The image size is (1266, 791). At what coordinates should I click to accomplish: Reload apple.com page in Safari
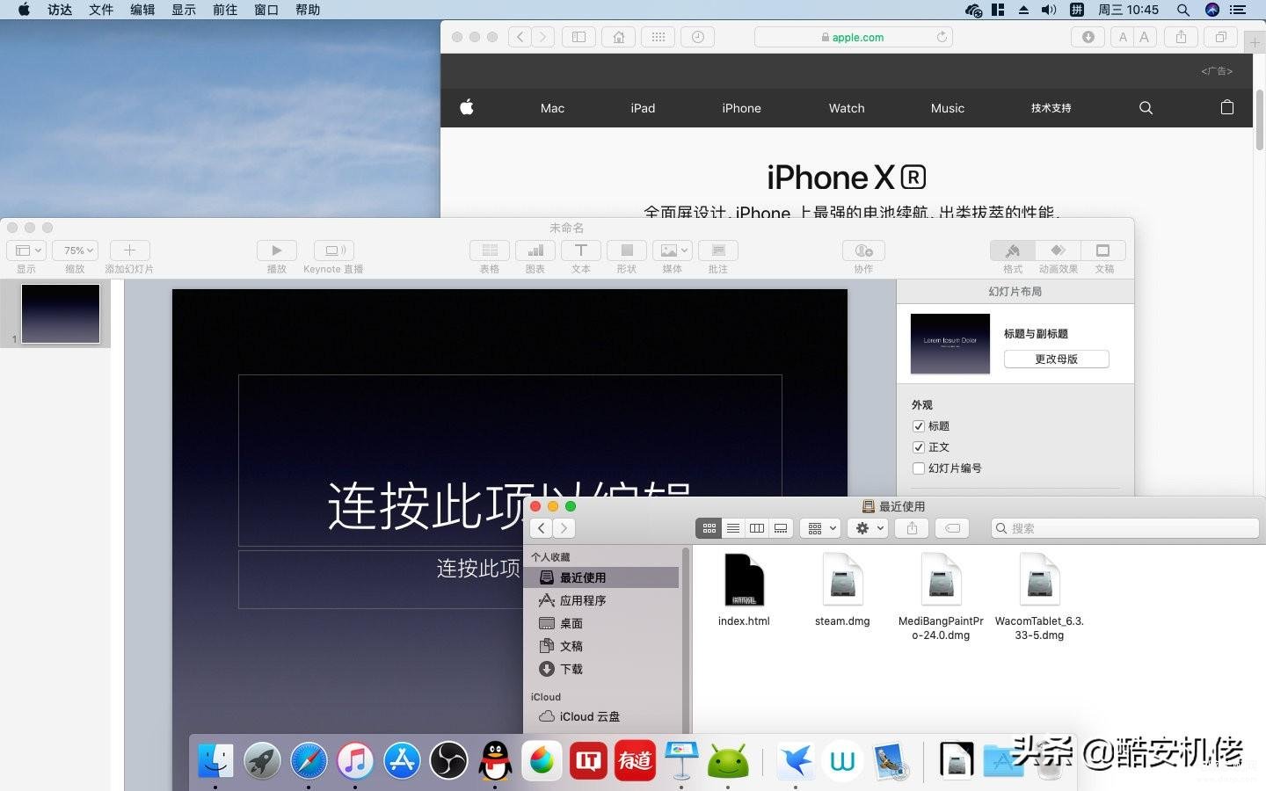tap(942, 37)
